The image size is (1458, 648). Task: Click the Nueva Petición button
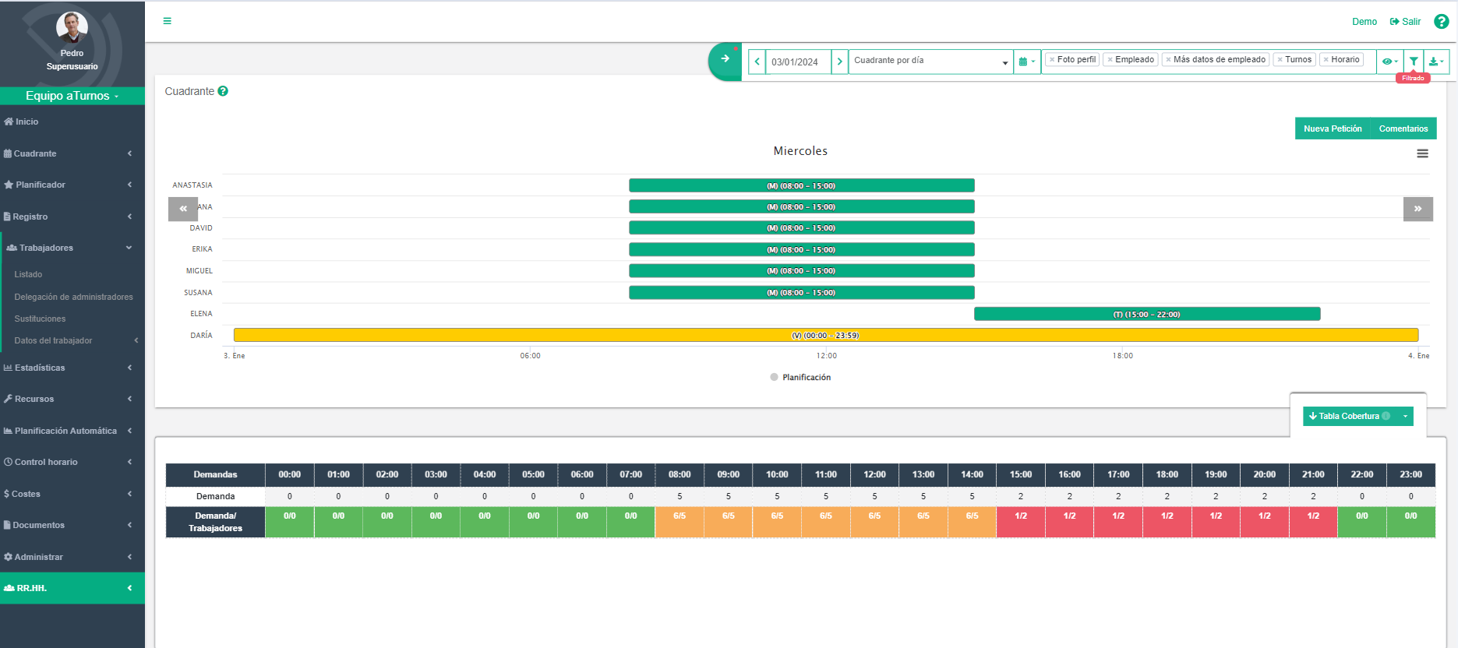tap(1332, 129)
